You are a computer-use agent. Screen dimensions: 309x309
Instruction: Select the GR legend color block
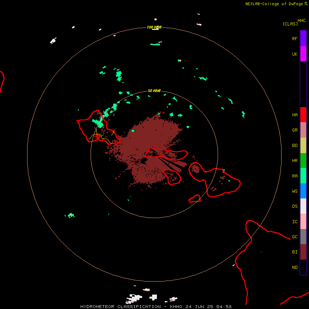pyautogui.click(x=303, y=130)
